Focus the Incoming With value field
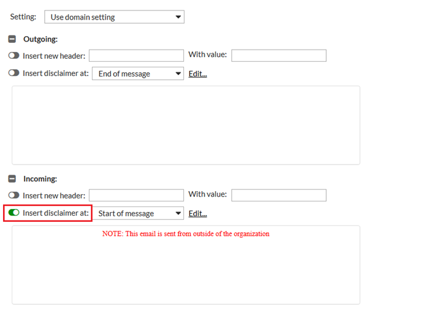This screenshot has height=310, width=444. pyautogui.click(x=278, y=195)
